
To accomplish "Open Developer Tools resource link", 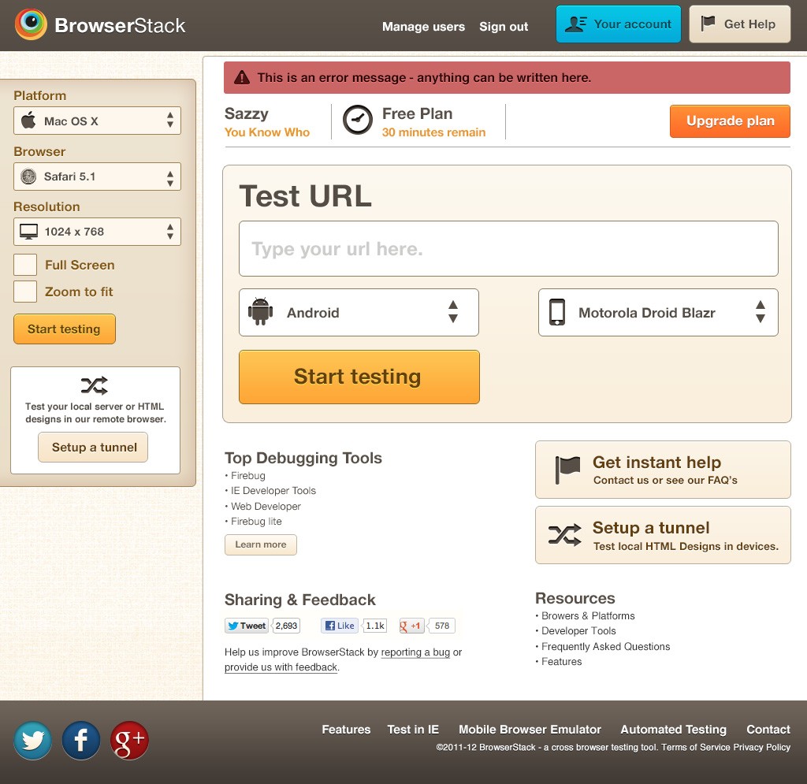I will click(x=578, y=630).
